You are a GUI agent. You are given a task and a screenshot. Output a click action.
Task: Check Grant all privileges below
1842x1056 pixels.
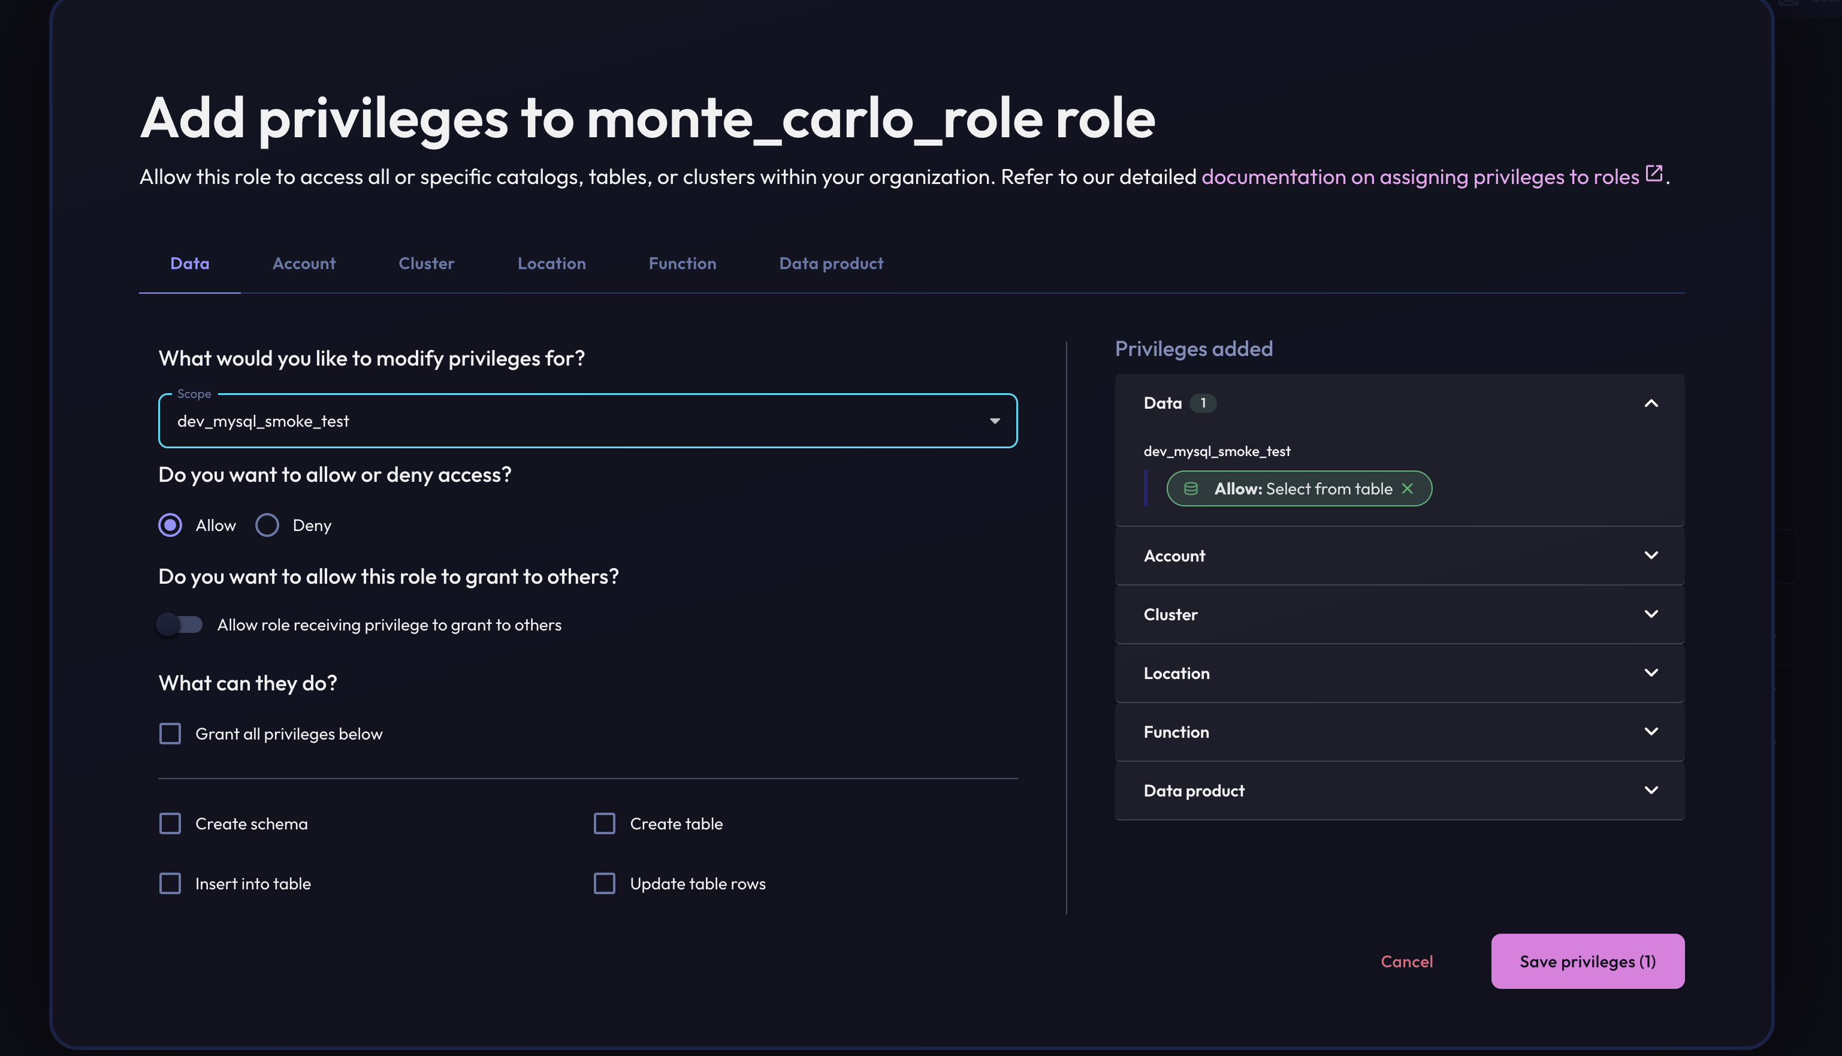[170, 734]
